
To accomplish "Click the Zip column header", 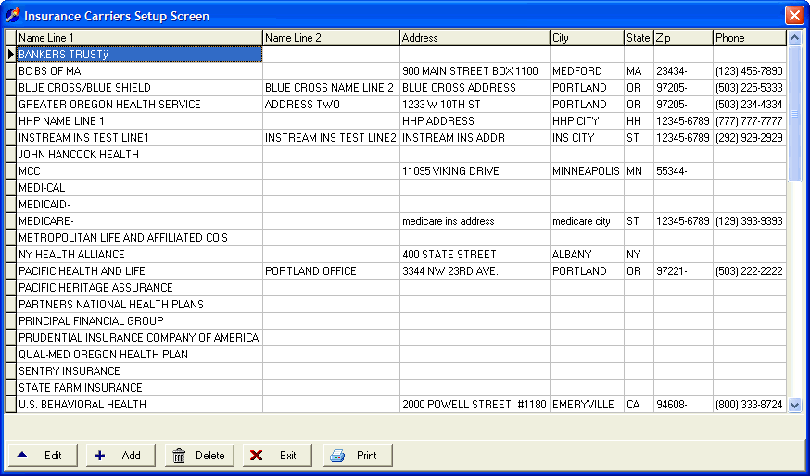I will point(683,38).
